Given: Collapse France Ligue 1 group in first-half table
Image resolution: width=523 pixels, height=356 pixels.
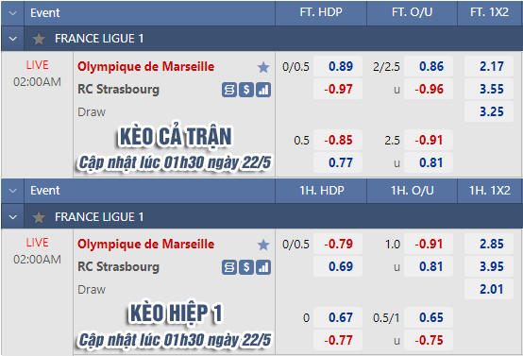Looking at the screenshot, I should [12, 217].
